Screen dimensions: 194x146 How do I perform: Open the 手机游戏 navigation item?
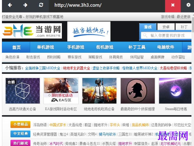(x=75, y=47)
